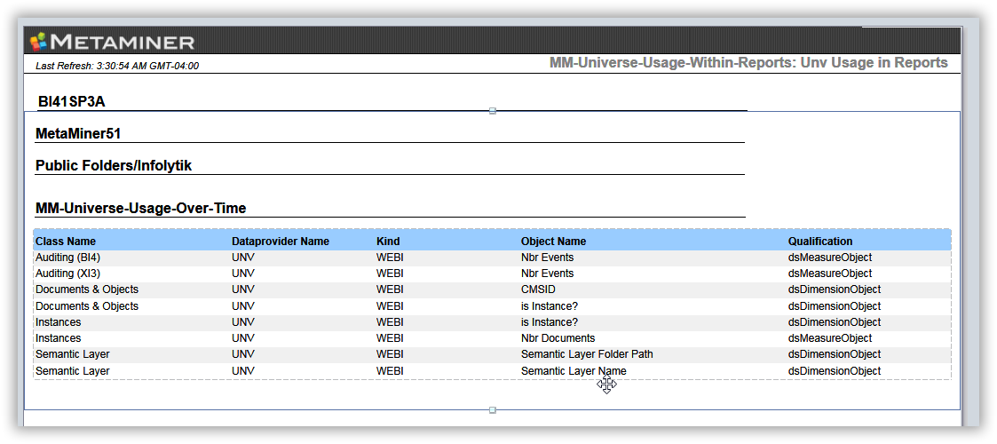
Task: Select the Public Folders/Infolytik heading
Action: (x=114, y=166)
